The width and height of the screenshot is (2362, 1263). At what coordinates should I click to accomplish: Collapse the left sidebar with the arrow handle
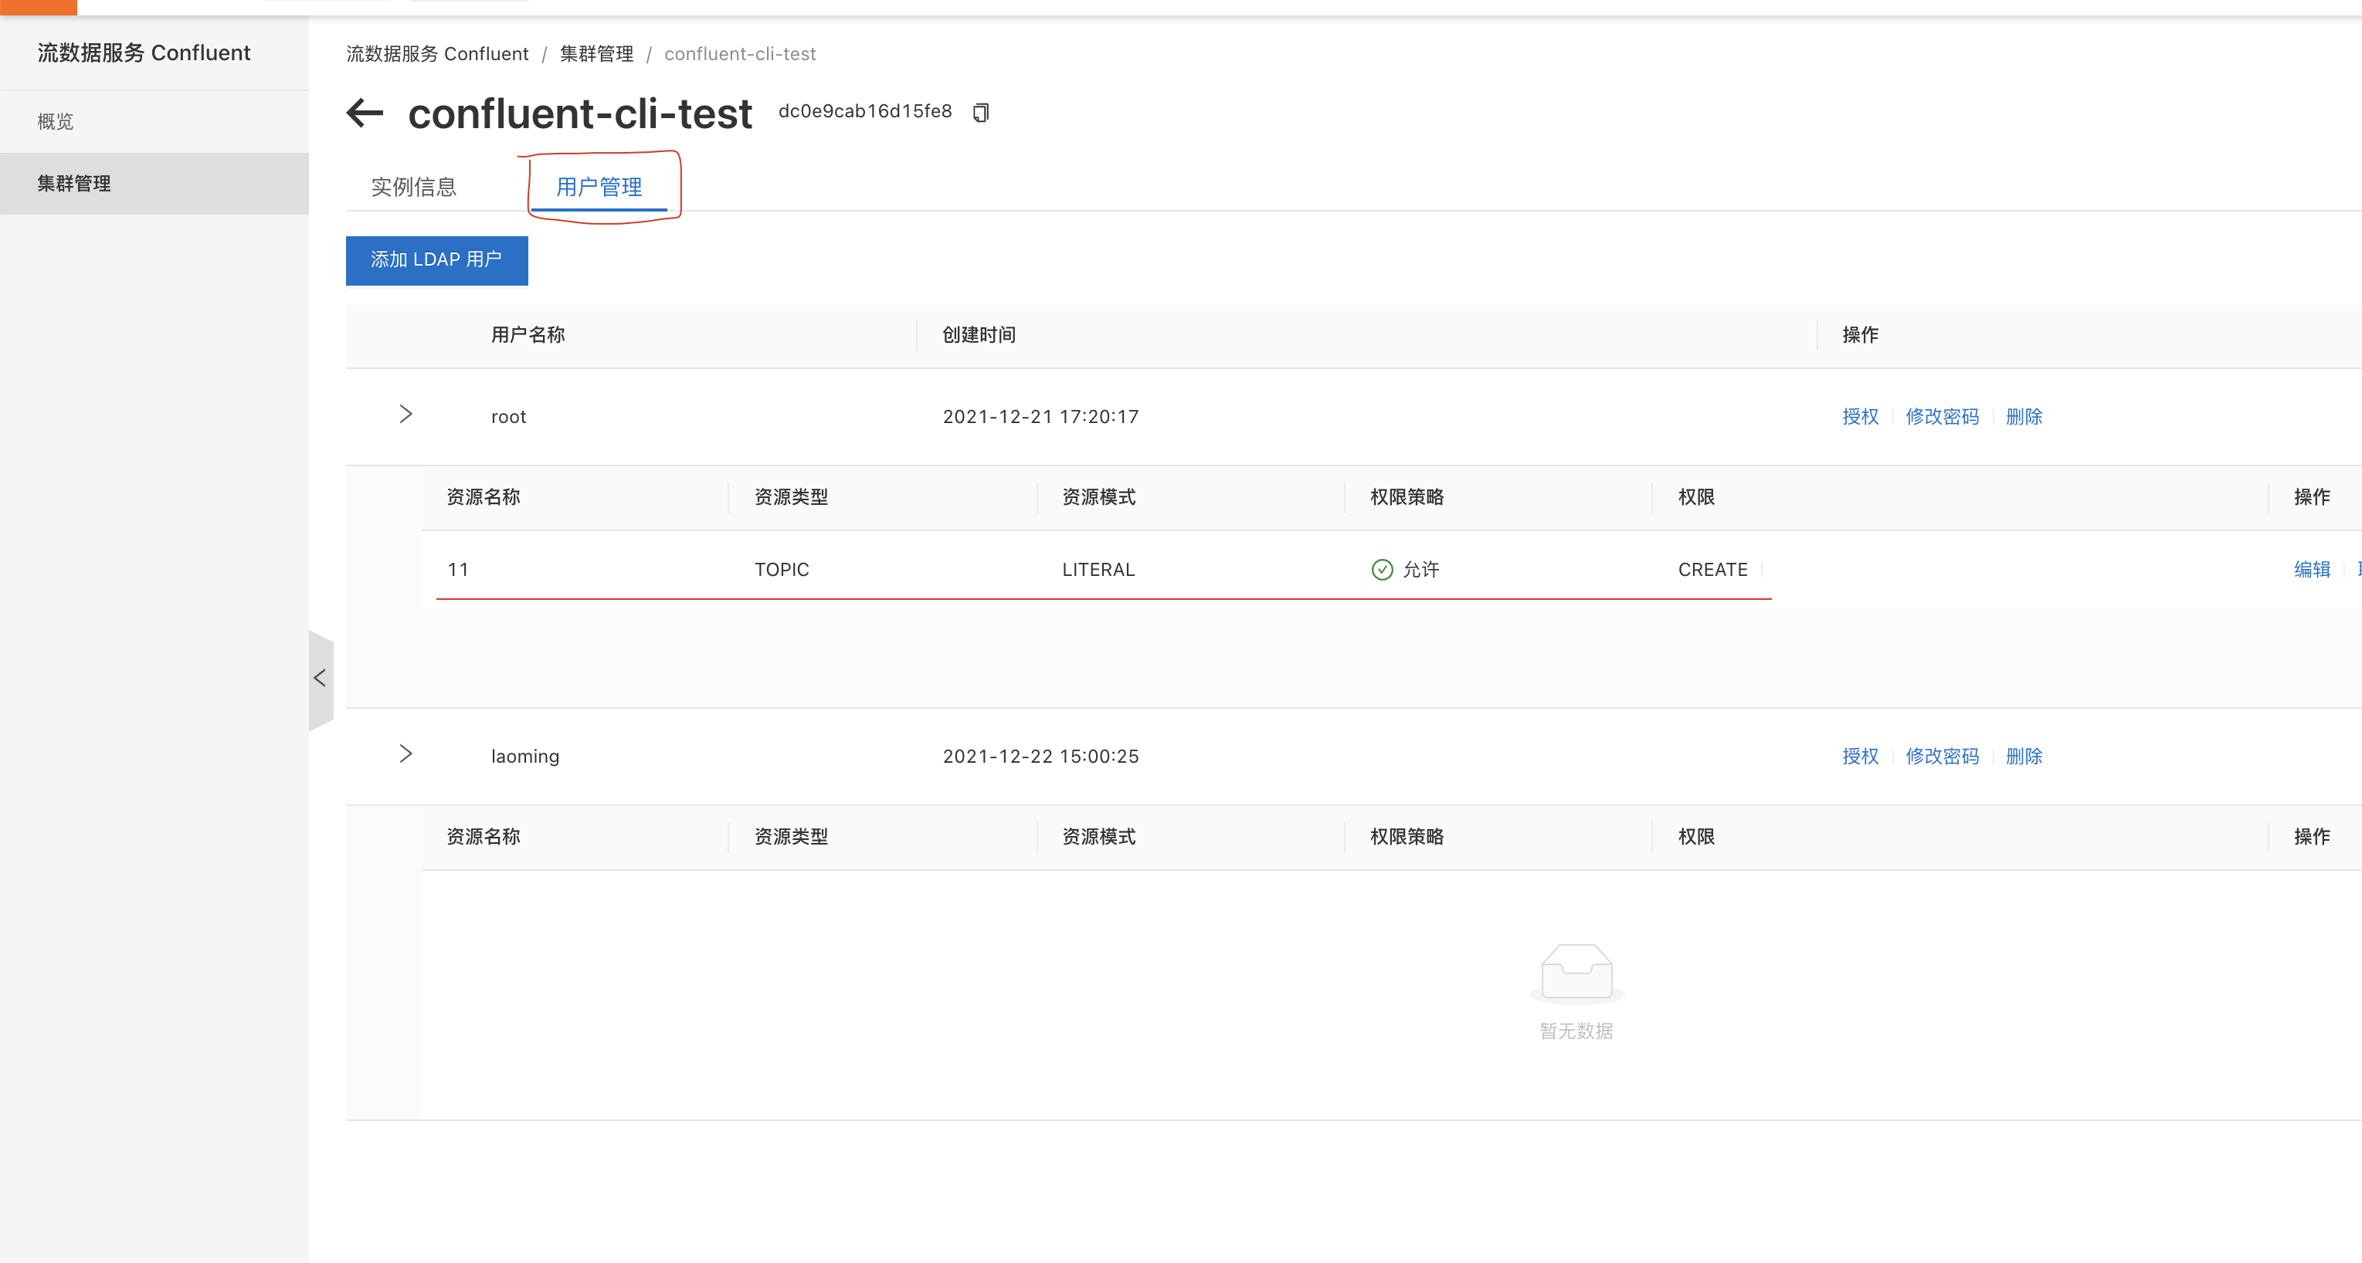click(320, 679)
